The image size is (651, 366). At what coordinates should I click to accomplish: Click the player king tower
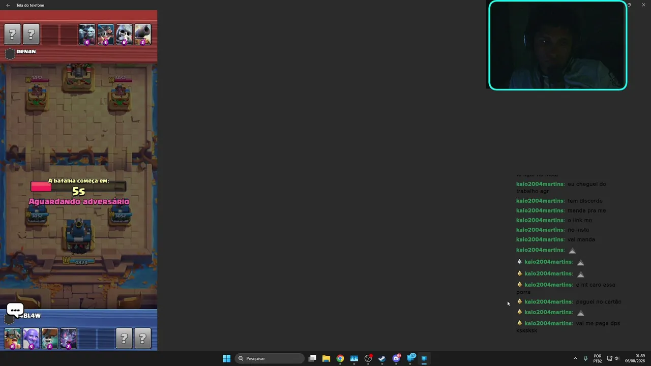pos(79,235)
